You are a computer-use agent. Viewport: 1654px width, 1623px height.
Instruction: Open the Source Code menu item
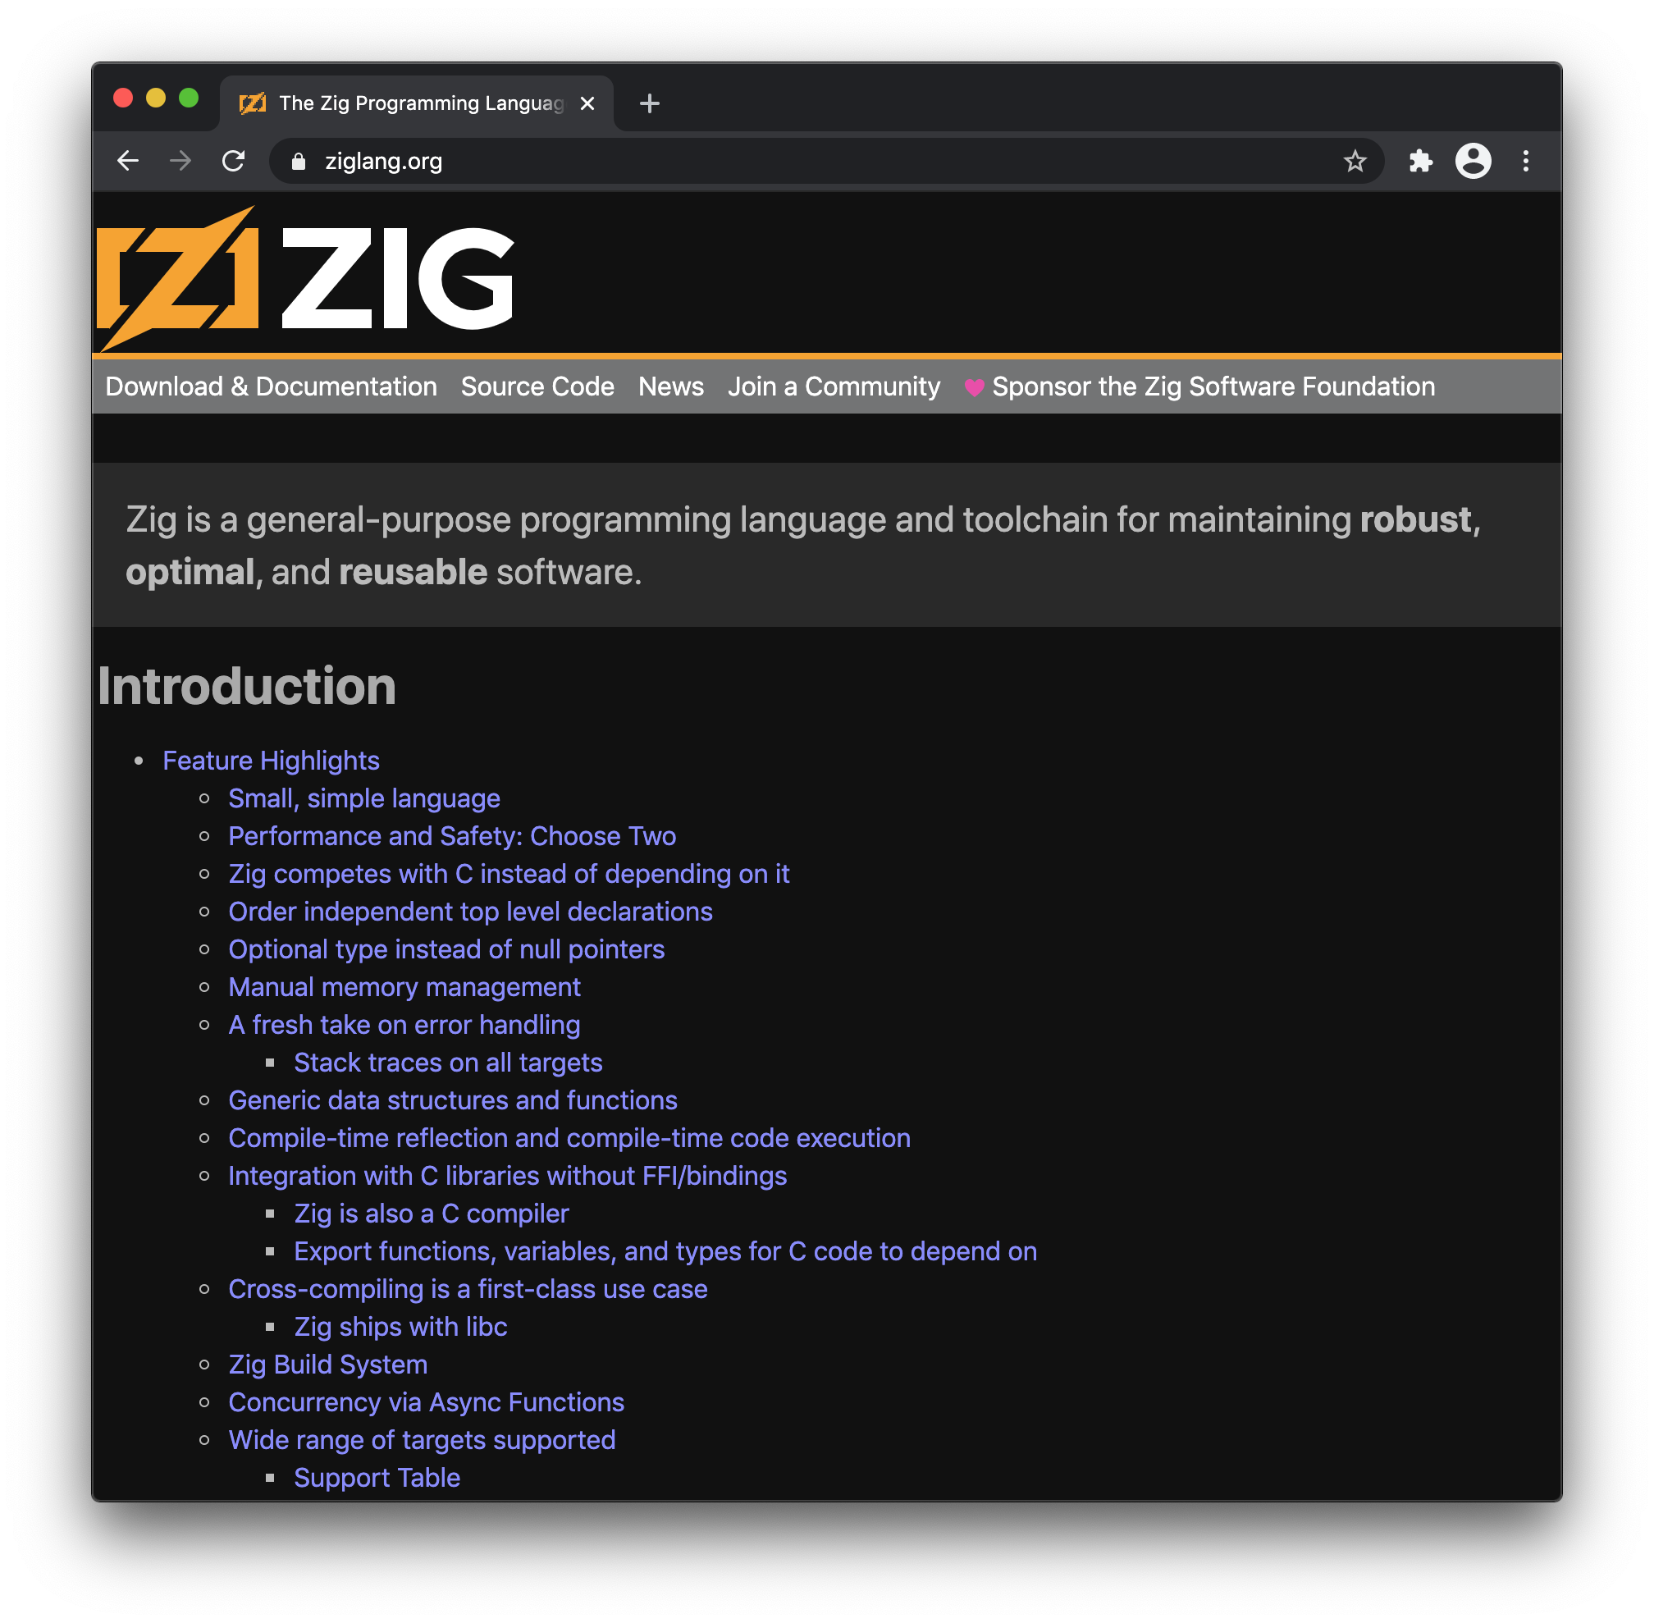pyautogui.click(x=538, y=386)
